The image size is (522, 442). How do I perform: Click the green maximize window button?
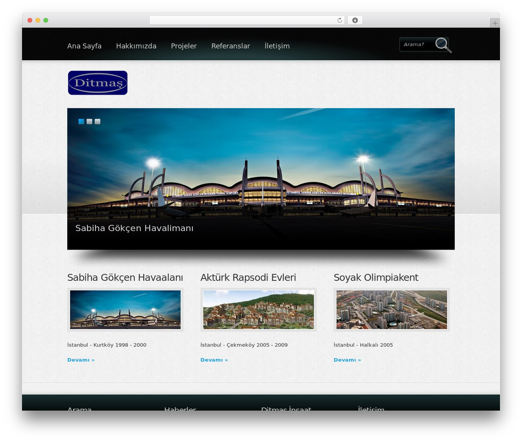tap(46, 20)
